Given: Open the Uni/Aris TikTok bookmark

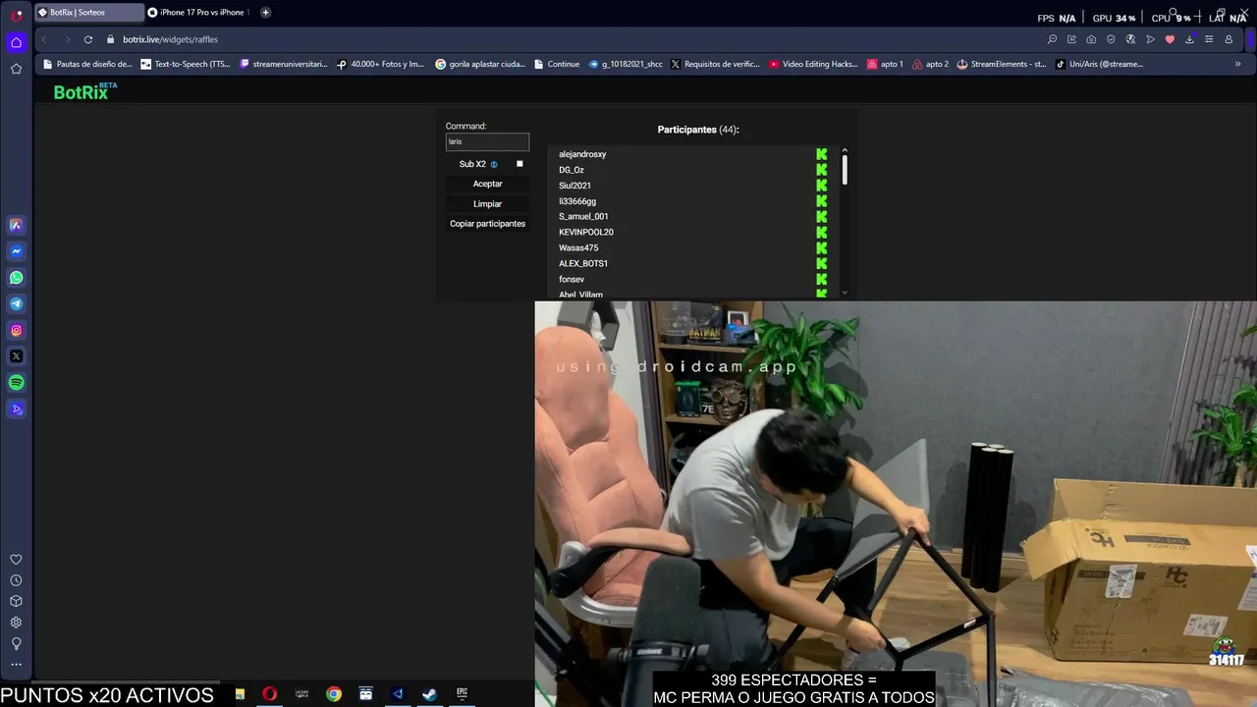Looking at the screenshot, I should pos(1099,64).
